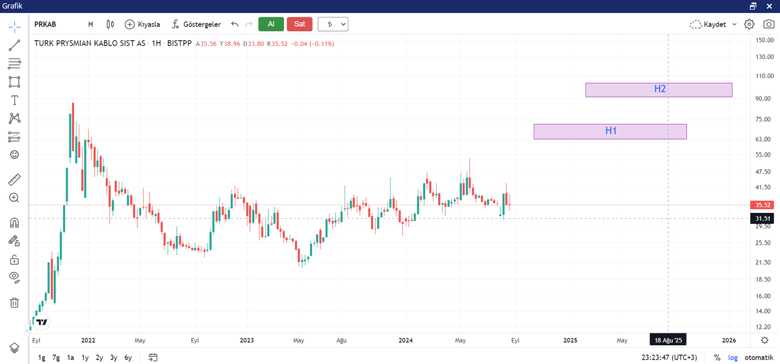Open the go to date calendar
780x364 pixels.
(x=153, y=358)
